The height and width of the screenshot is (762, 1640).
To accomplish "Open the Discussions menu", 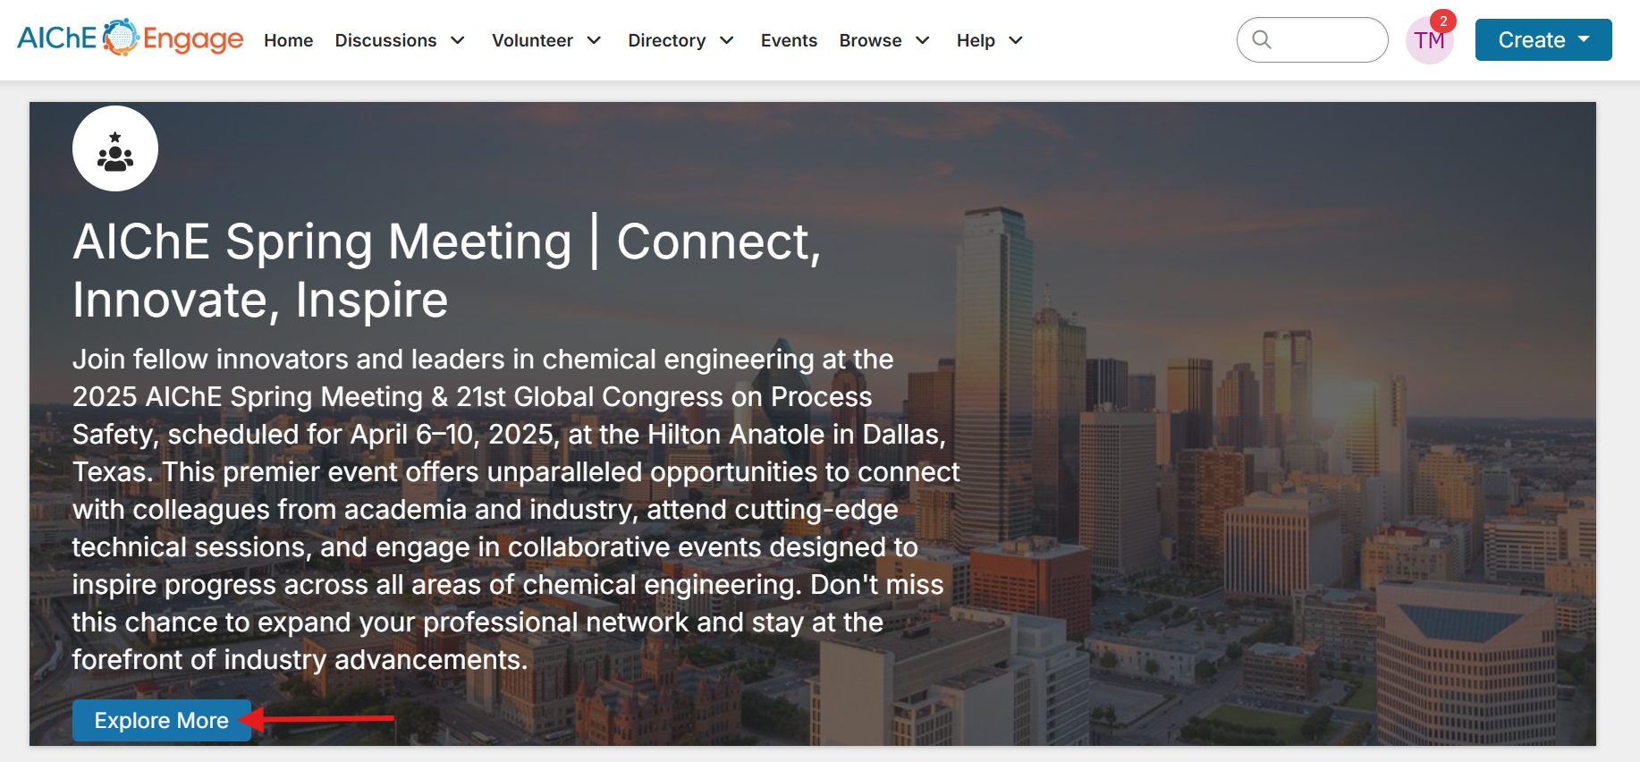I will click(385, 40).
